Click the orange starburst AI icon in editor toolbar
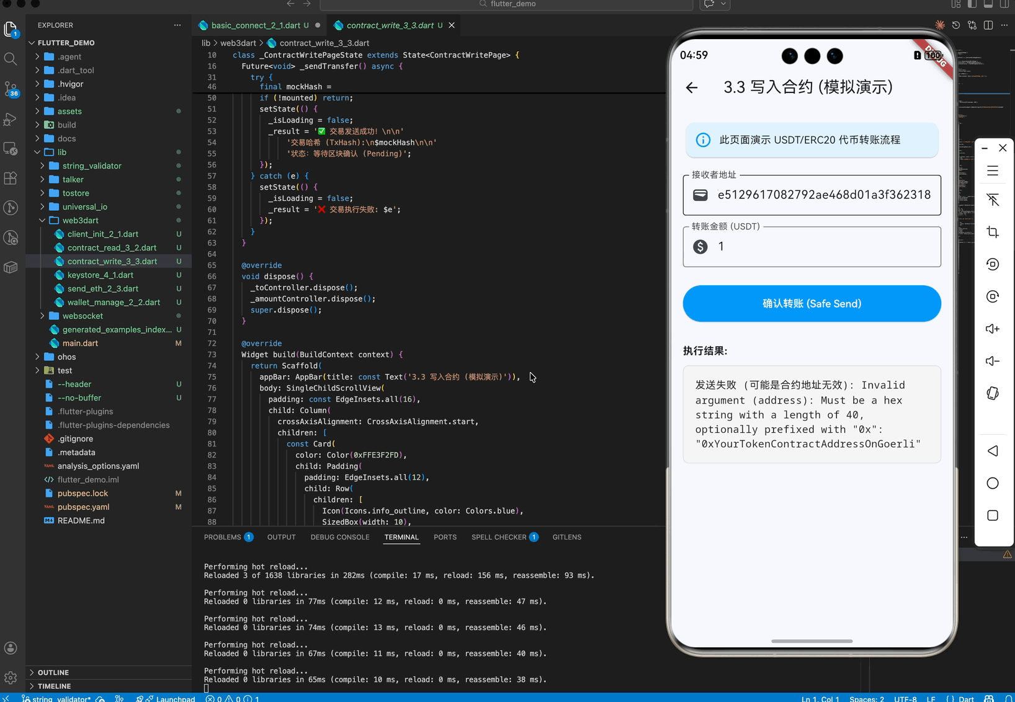The height and width of the screenshot is (702, 1015). pyautogui.click(x=940, y=25)
